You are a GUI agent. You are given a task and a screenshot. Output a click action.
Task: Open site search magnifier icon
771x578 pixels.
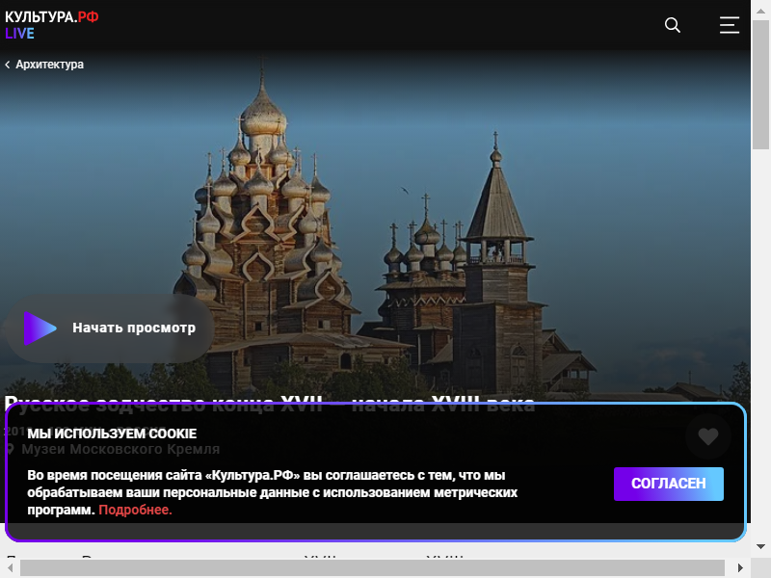click(x=672, y=25)
